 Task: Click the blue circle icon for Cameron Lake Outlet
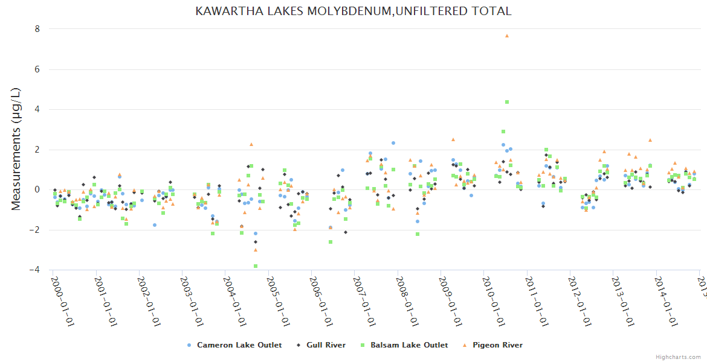pyautogui.click(x=189, y=345)
